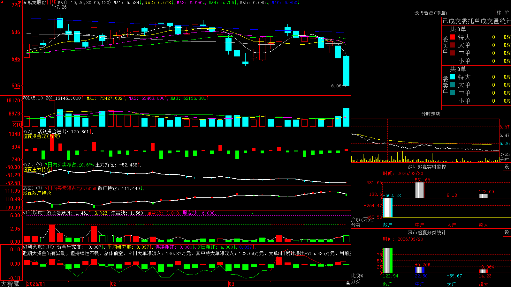Click the dark red 大单 swatch under 委买单
The width and height of the screenshot is (511, 287).
click(452, 45)
